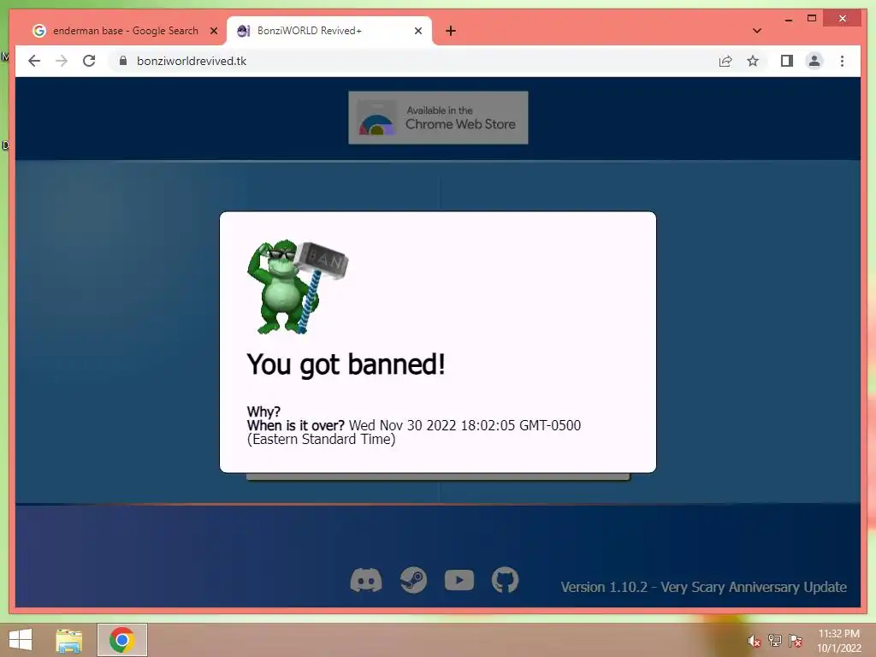View site information via the lock icon

pos(123,61)
